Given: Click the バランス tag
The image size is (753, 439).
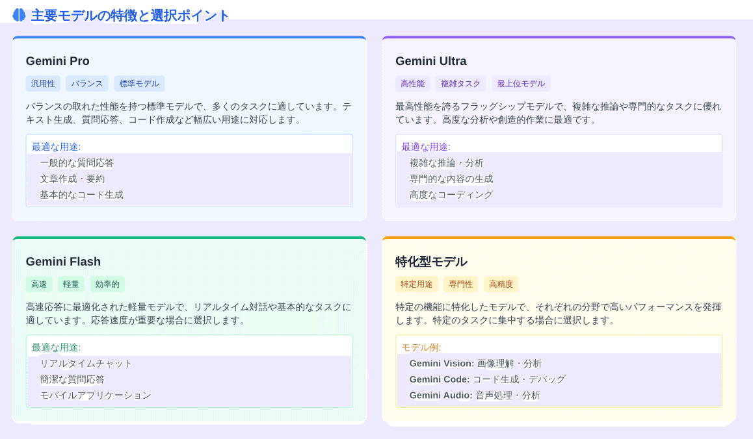Looking at the screenshot, I should 87,84.
